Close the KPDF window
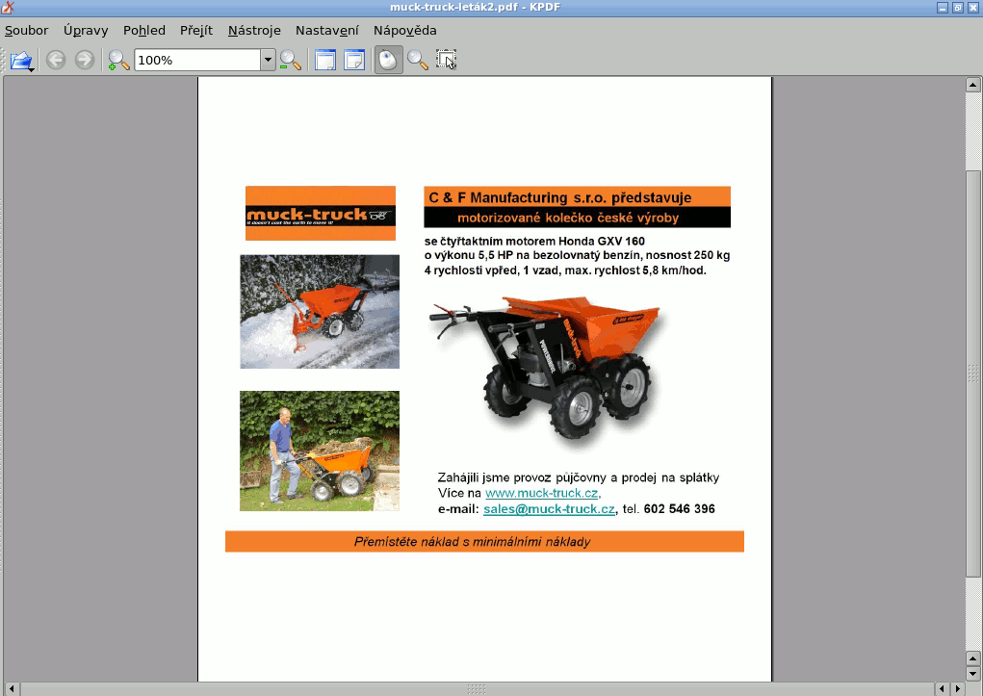 973,8
